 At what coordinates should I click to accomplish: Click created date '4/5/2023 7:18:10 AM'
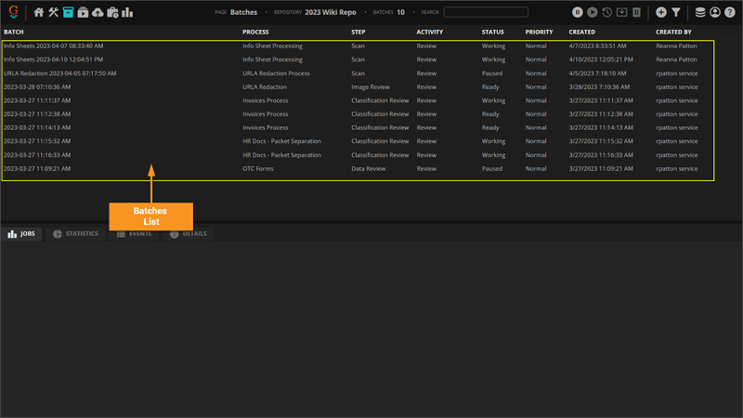[597, 73]
